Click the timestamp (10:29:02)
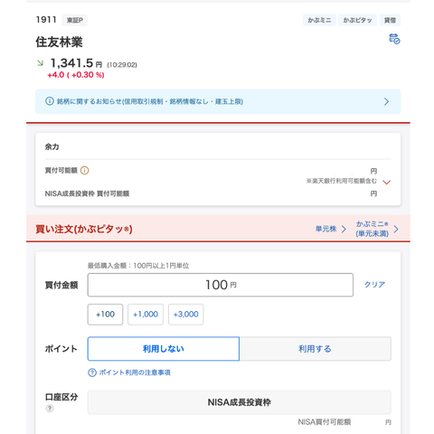 click(122, 65)
